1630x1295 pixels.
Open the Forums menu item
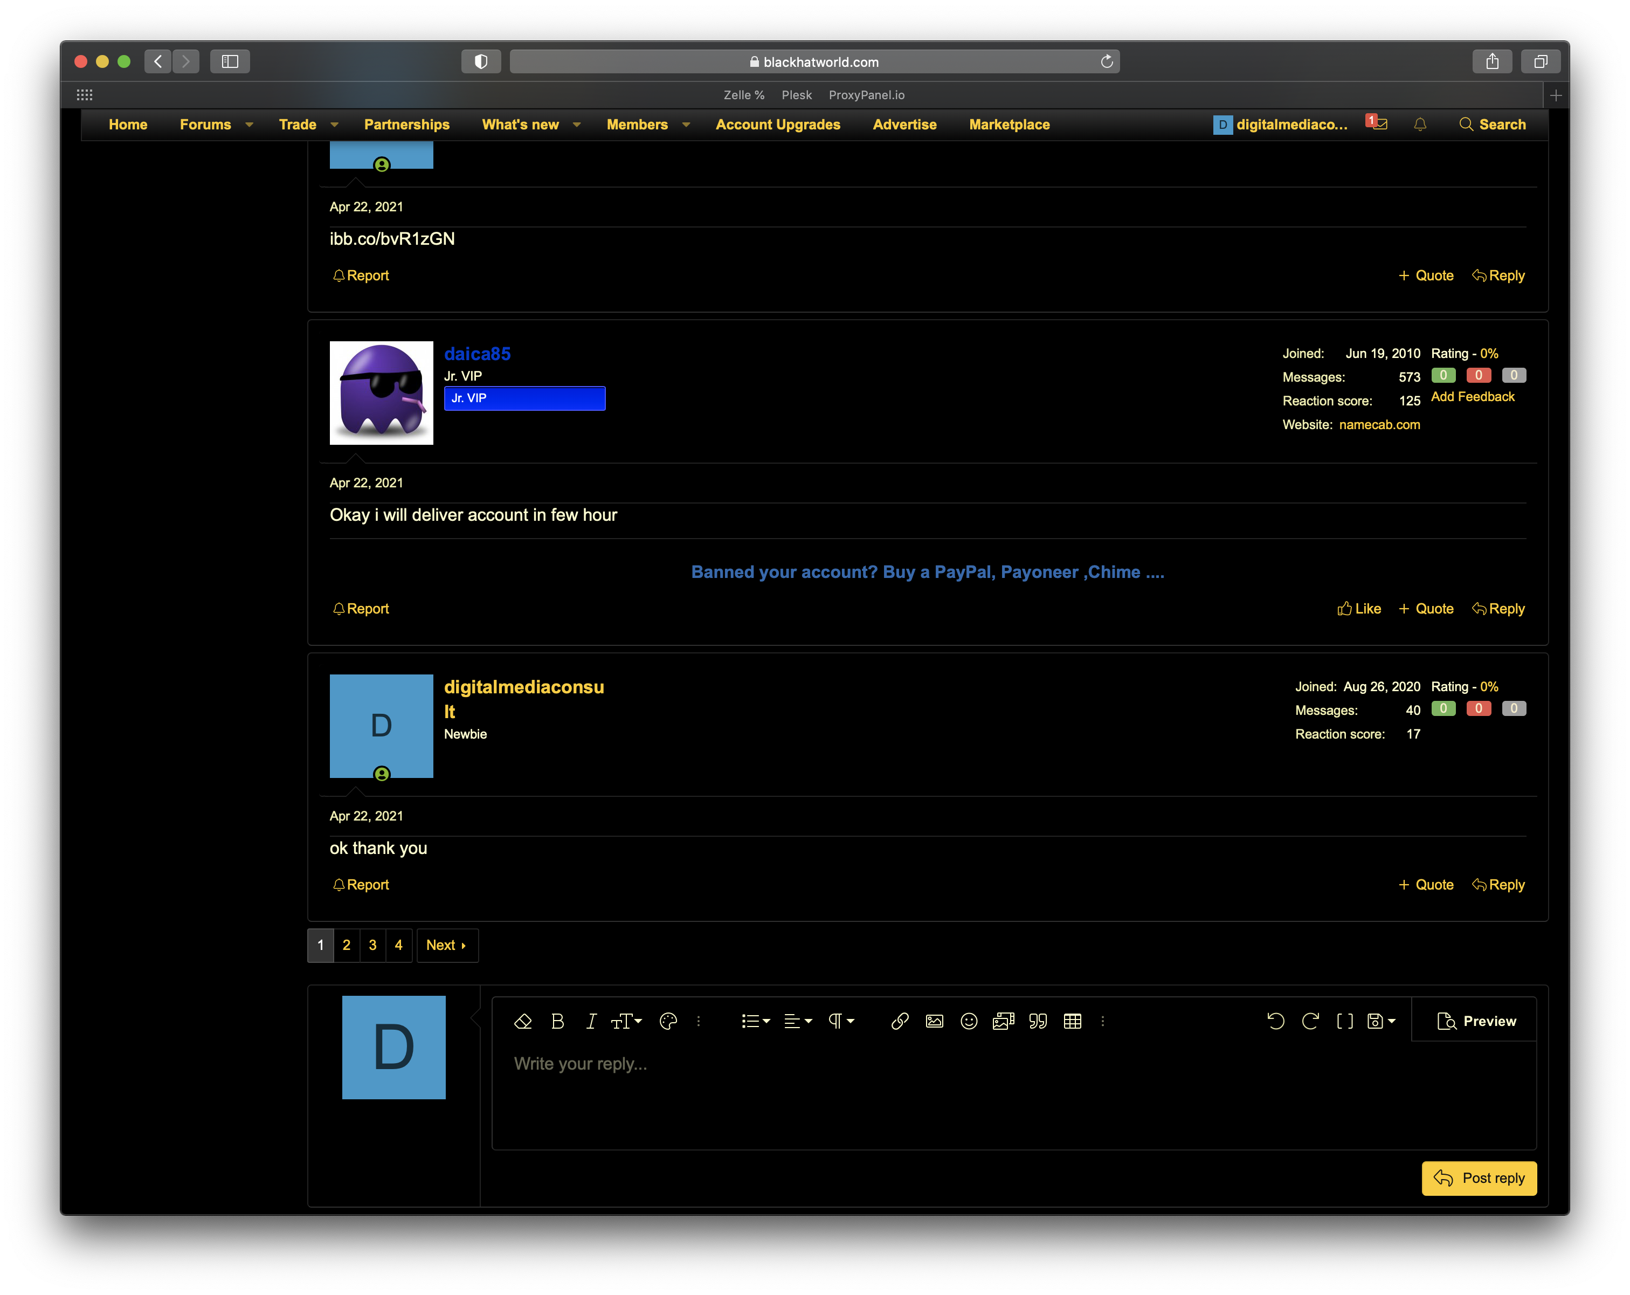pos(206,125)
